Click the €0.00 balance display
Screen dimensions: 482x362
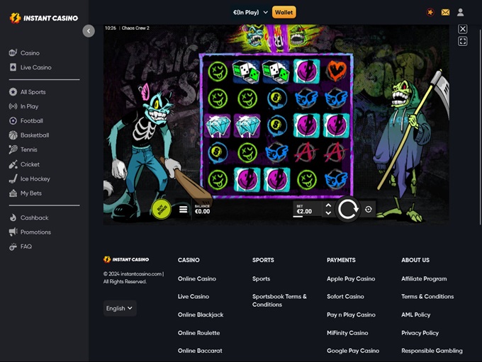click(x=202, y=209)
